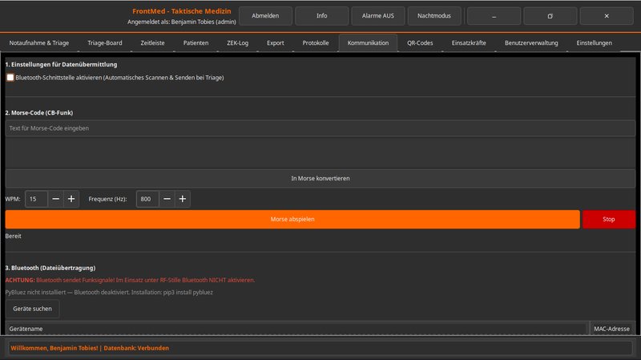Go to the Patienten tab
This screenshot has width=641, height=360.
(x=196, y=42)
